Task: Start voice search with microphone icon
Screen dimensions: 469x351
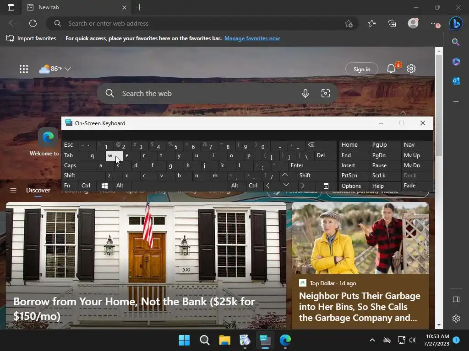Action: pyautogui.click(x=305, y=93)
